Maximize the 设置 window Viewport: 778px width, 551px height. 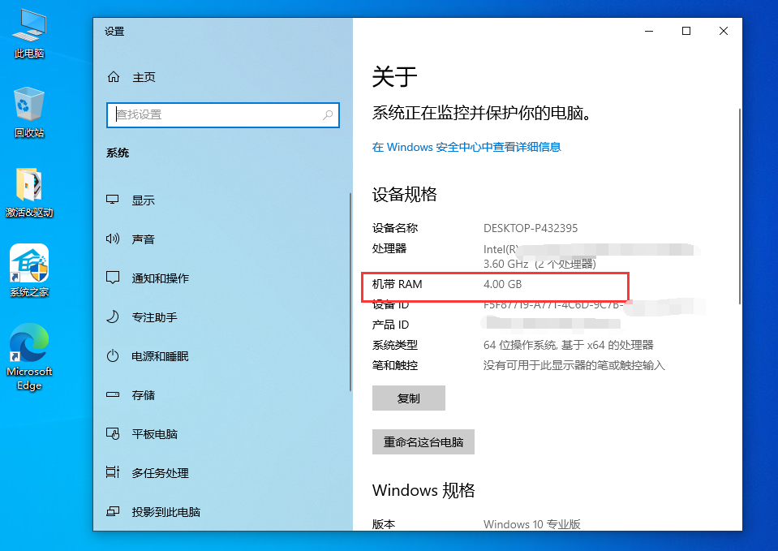click(x=686, y=31)
